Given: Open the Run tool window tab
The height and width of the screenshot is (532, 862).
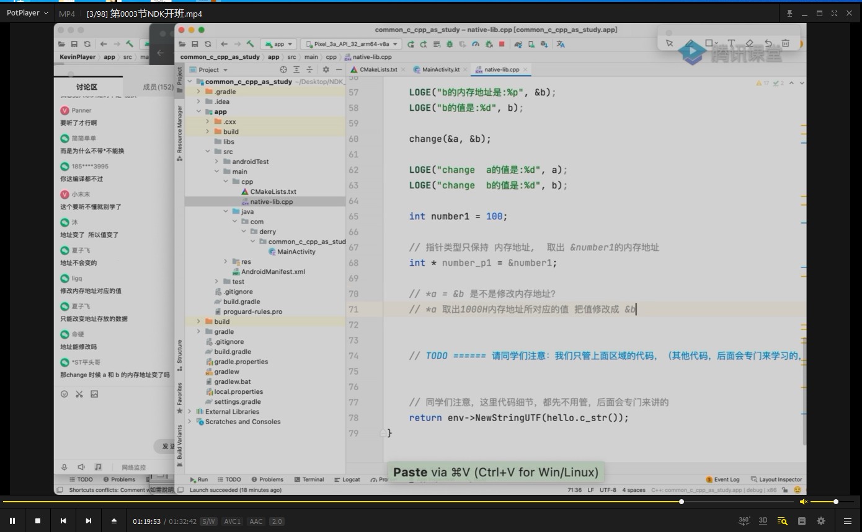Looking at the screenshot, I should 198,479.
